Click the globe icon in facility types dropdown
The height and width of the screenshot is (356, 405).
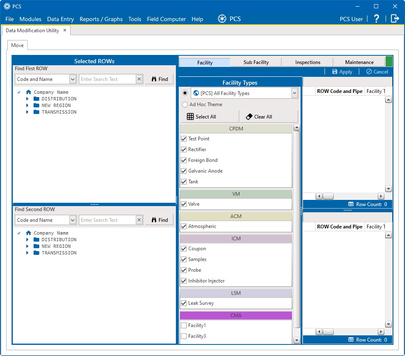click(x=196, y=93)
